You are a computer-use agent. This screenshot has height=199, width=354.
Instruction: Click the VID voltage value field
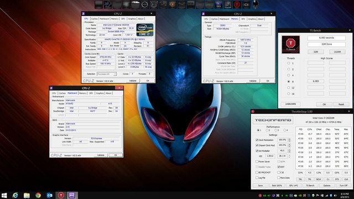coord(270,156)
